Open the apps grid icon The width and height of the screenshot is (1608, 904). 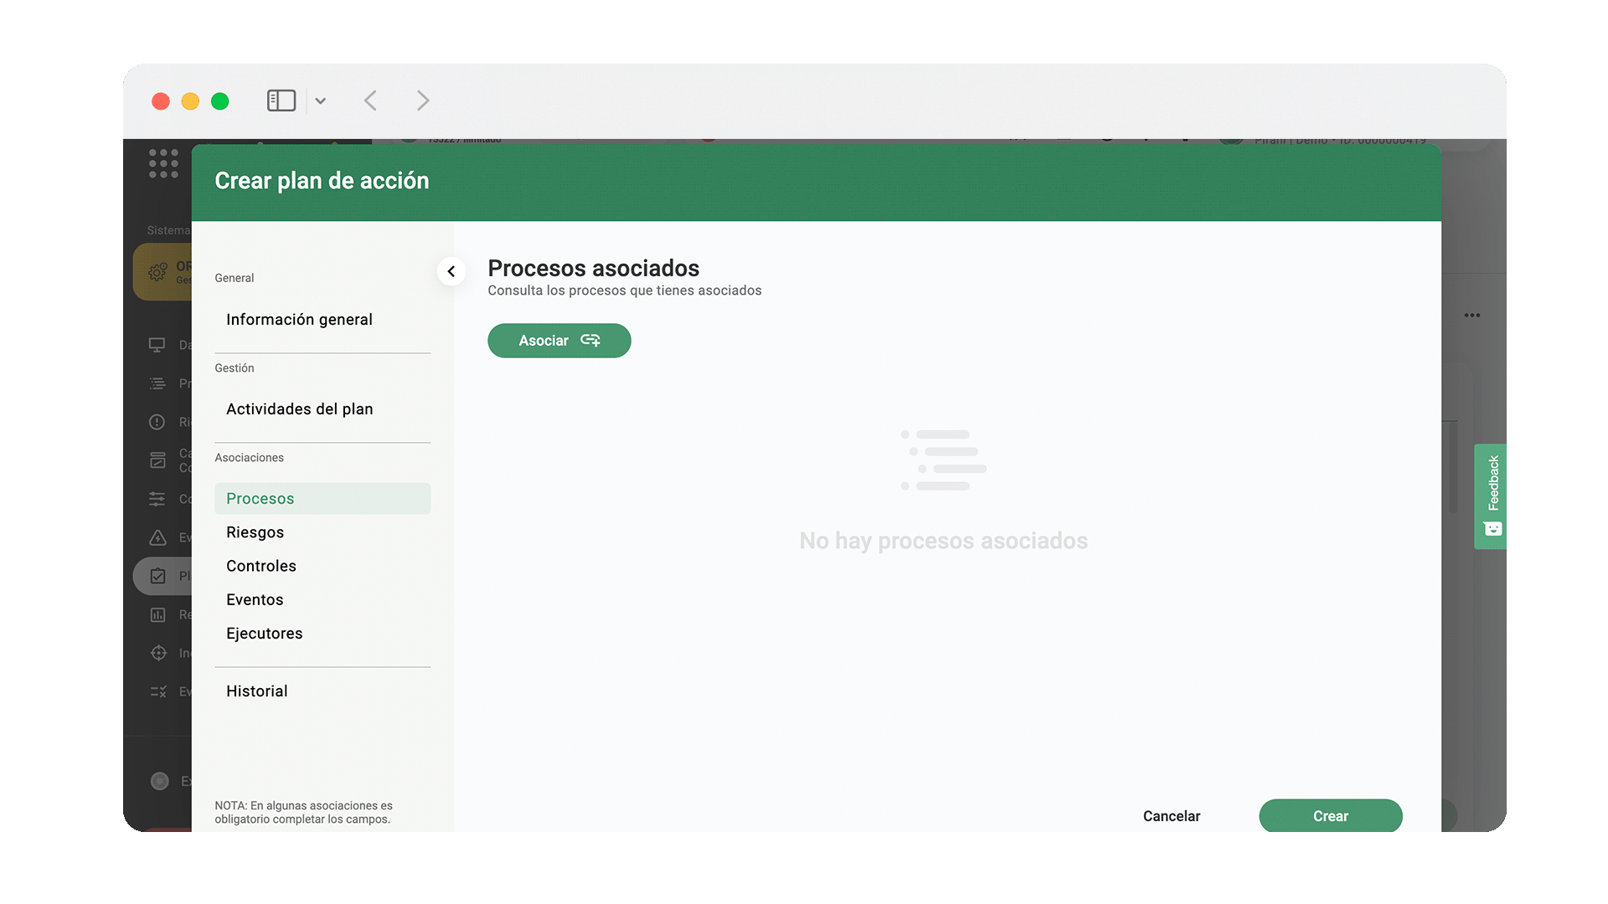163,163
